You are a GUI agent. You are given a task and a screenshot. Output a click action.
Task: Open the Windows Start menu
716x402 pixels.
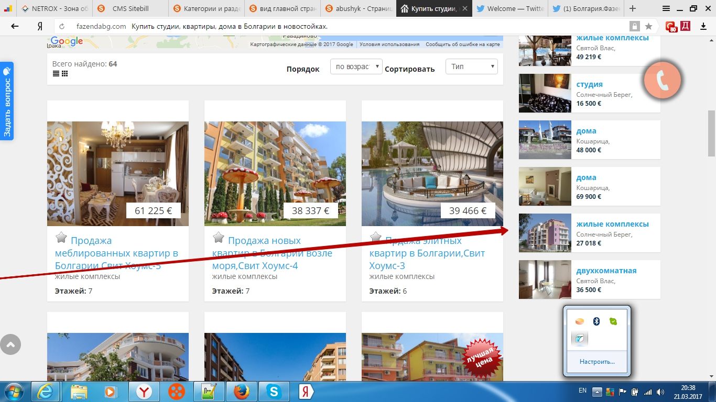(14, 392)
